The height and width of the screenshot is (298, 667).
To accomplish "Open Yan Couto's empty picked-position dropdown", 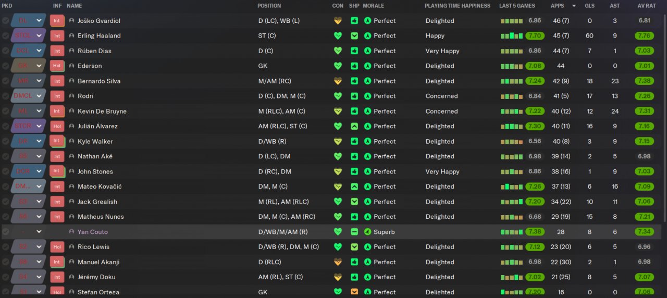I will point(39,232).
